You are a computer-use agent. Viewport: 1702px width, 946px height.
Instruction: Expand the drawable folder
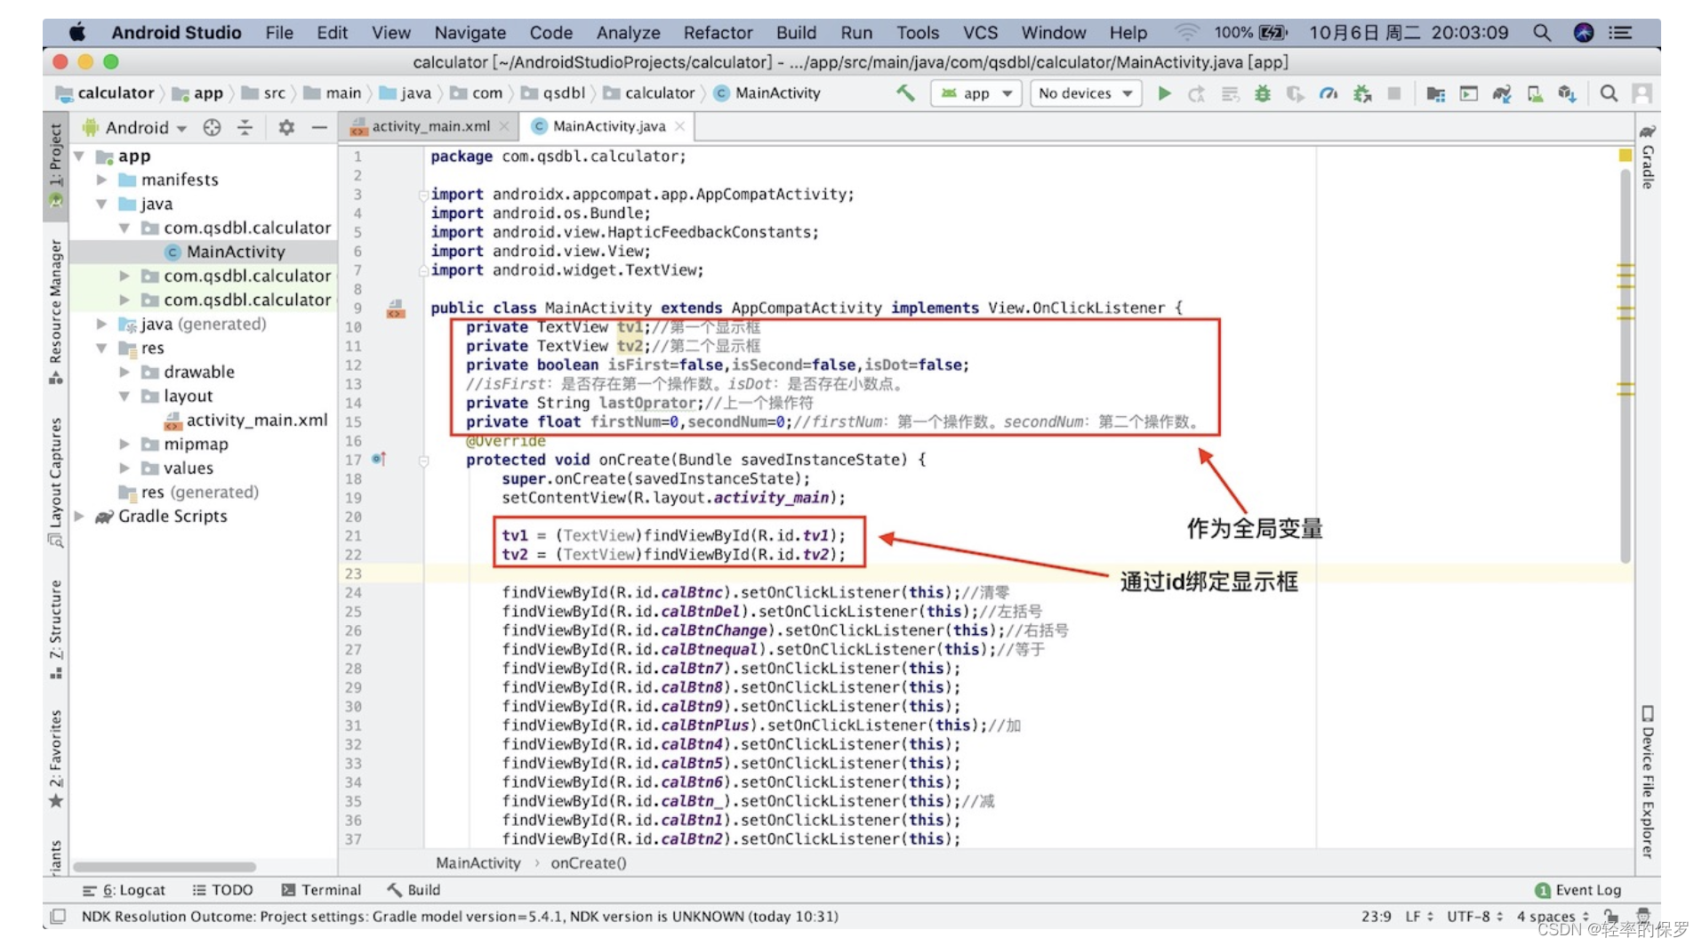coord(124,372)
